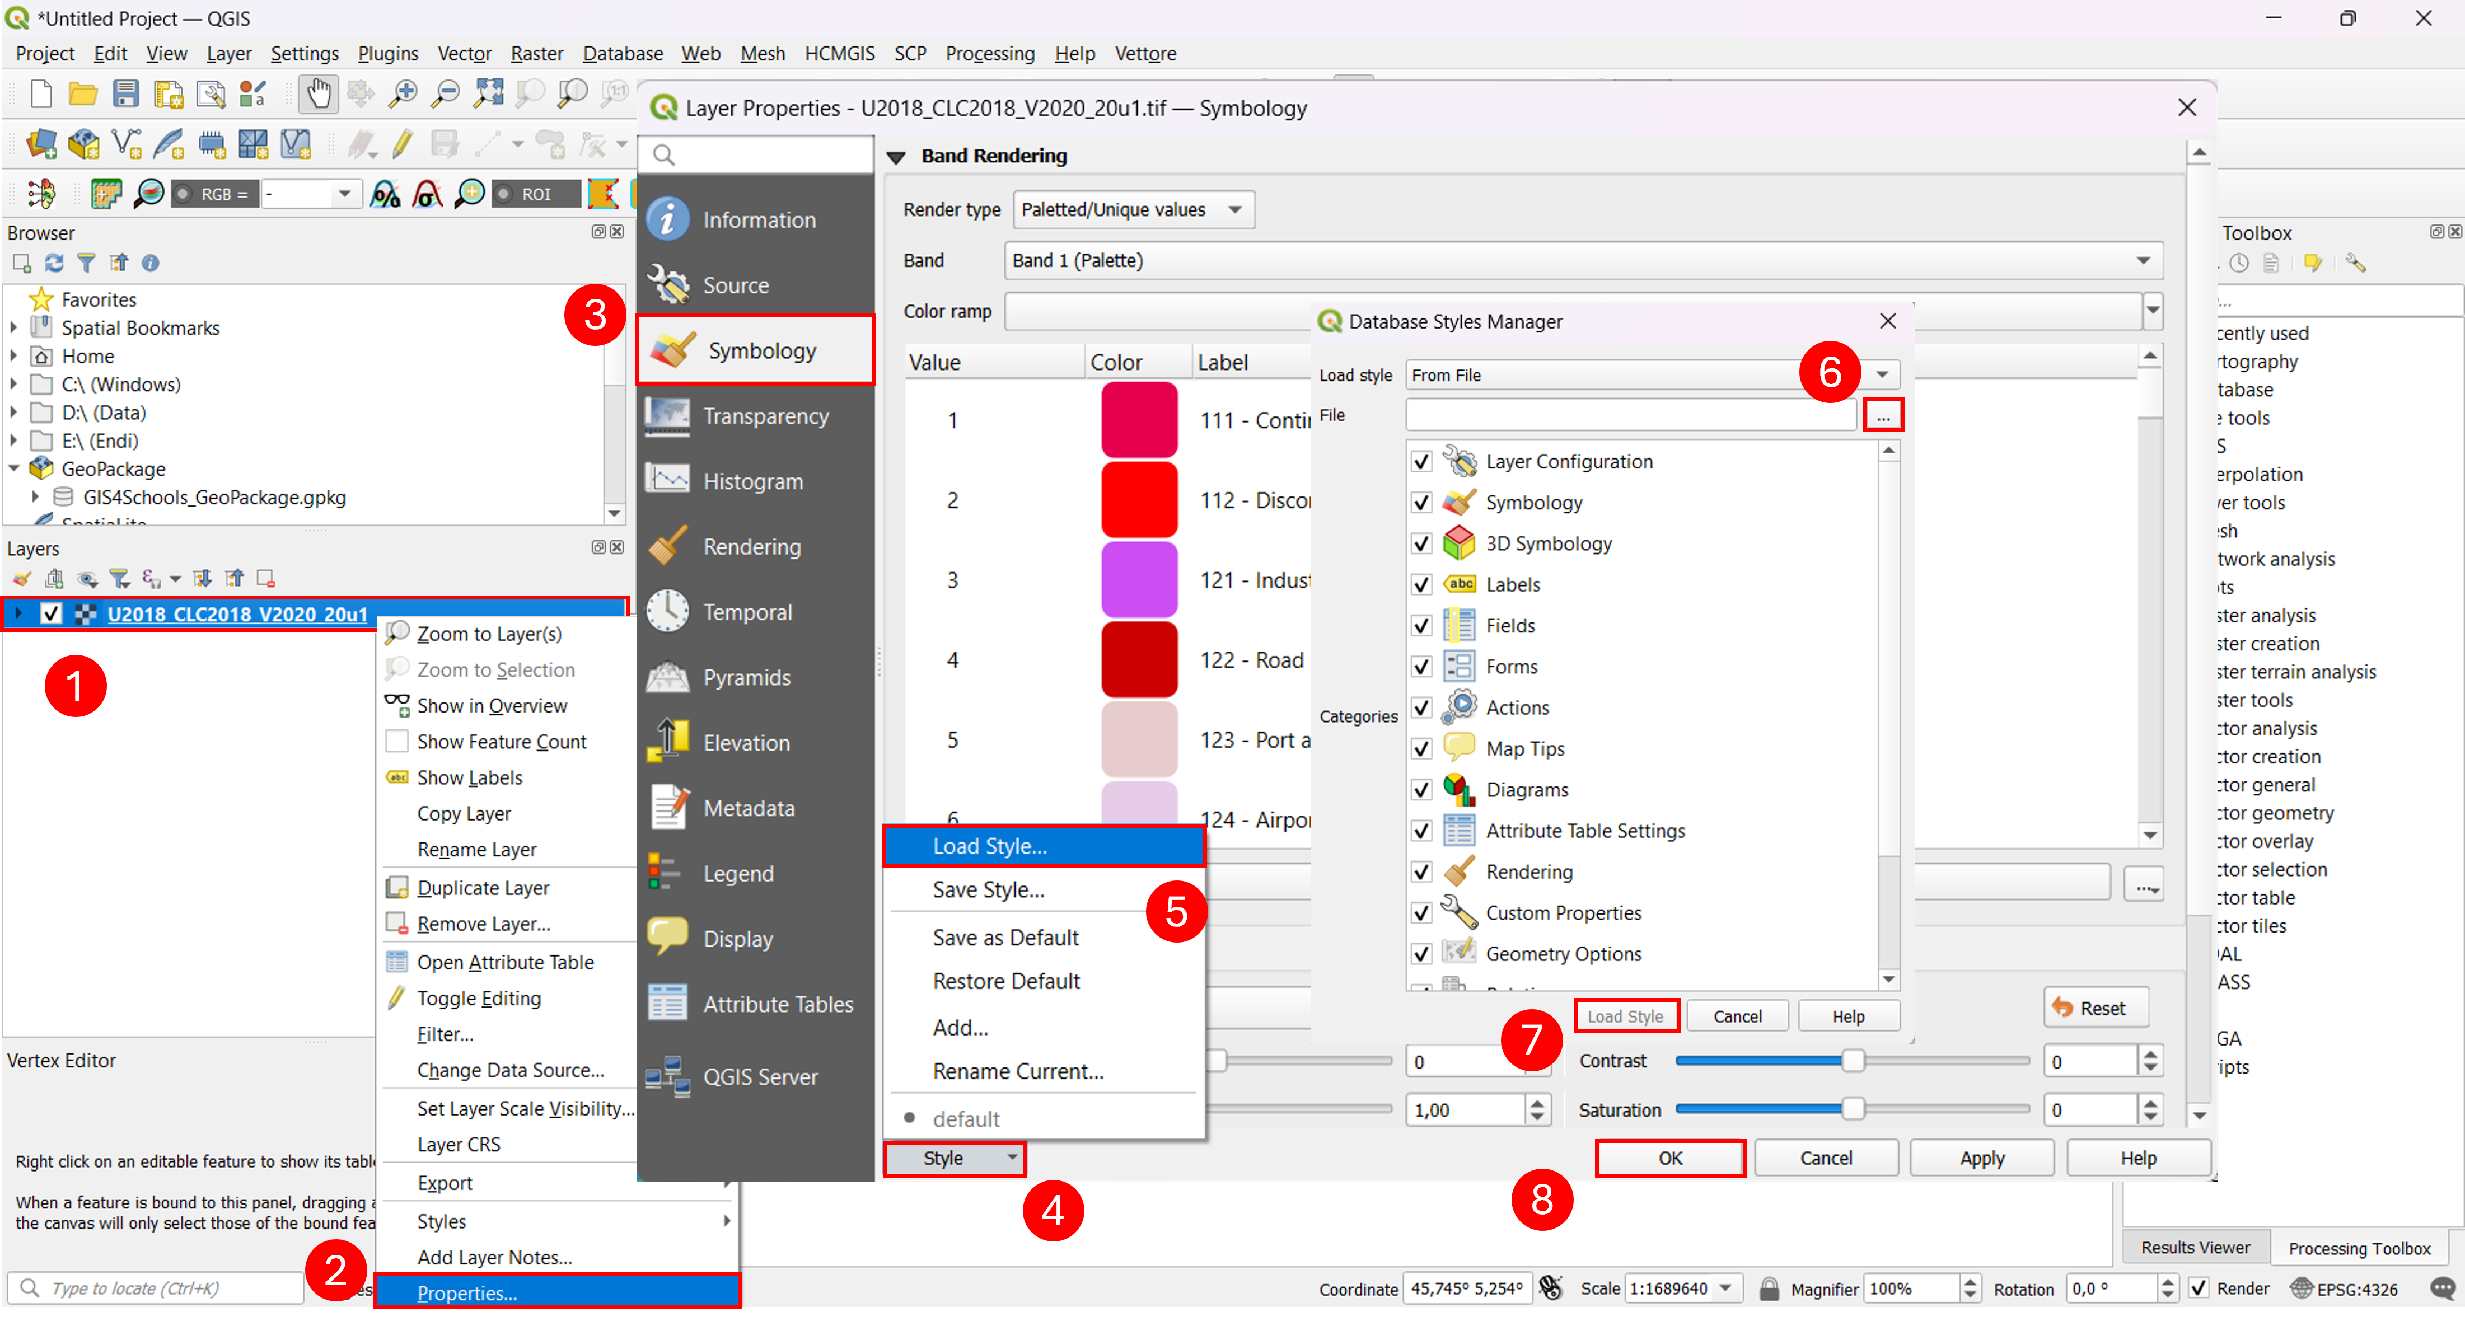Open the Style dropdown button
The image size is (2465, 1326).
(x=954, y=1159)
